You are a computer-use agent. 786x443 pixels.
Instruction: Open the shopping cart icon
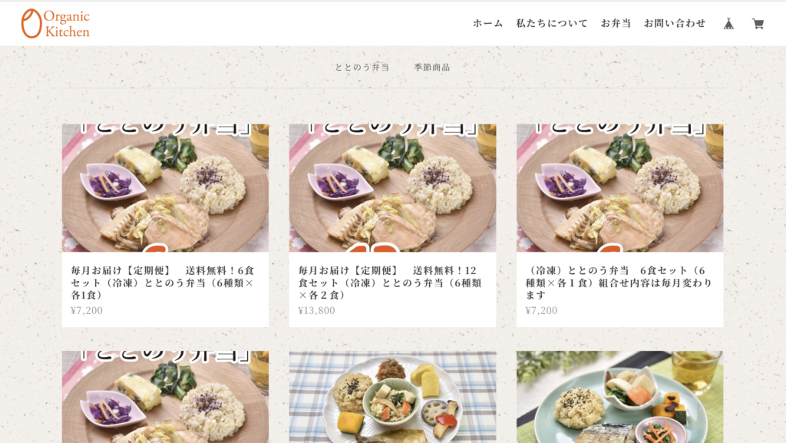coord(758,24)
